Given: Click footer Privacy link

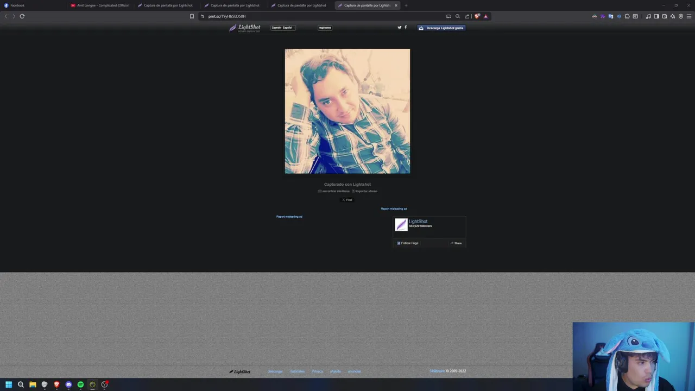Looking at the screenshot, I should [x=318, y=371].
